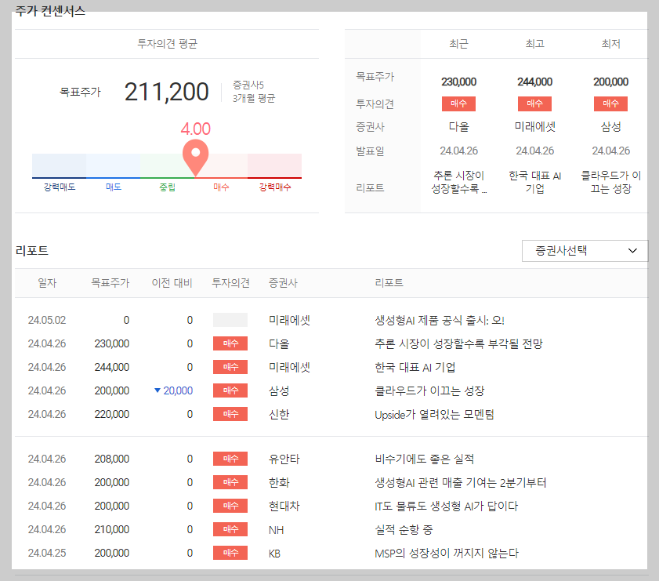The width and height of the screenshot is (659, 581).
Task: Click the 220,000 target in 신한 row
Action: point(112,415)
